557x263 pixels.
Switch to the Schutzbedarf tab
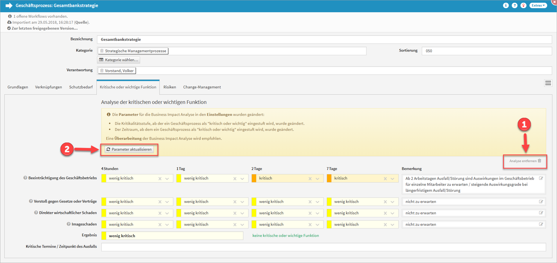pos(81,87)
